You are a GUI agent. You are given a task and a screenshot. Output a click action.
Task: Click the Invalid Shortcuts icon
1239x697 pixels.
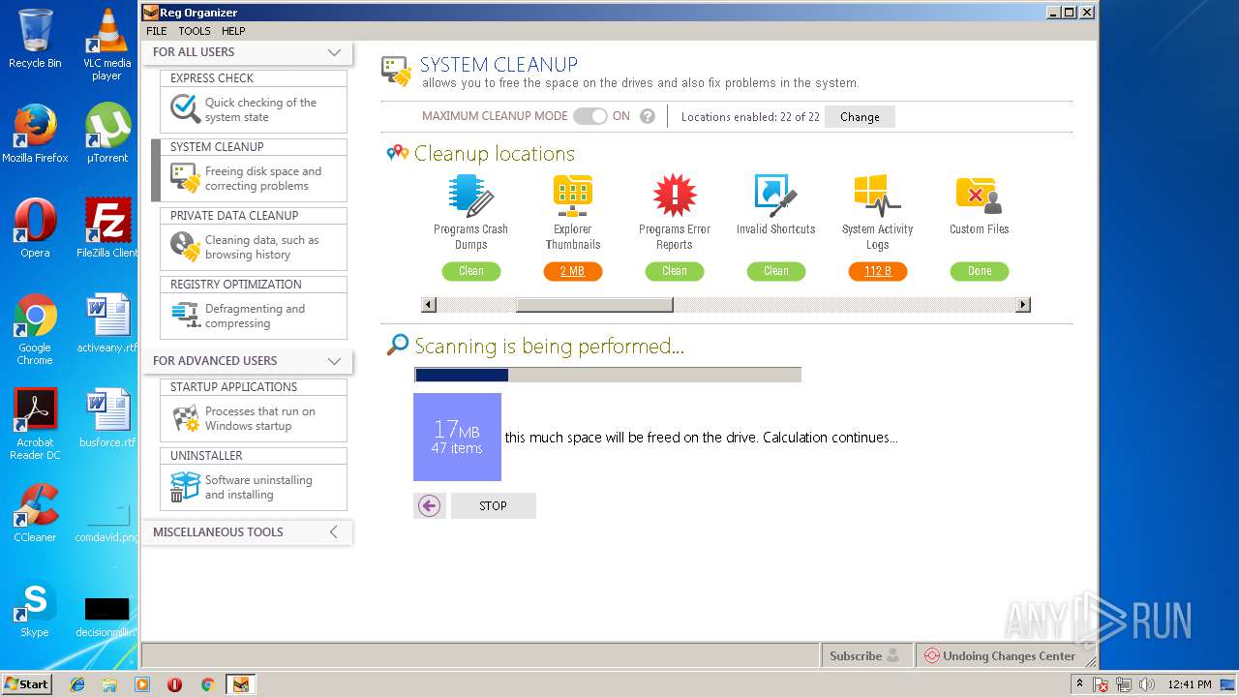coord(775,196)
